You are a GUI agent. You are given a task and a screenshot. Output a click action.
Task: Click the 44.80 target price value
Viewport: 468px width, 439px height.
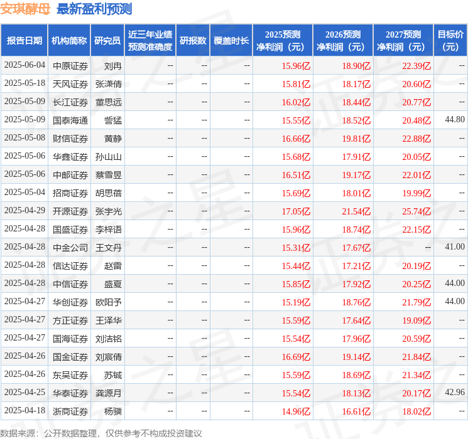tap(454, 119)
